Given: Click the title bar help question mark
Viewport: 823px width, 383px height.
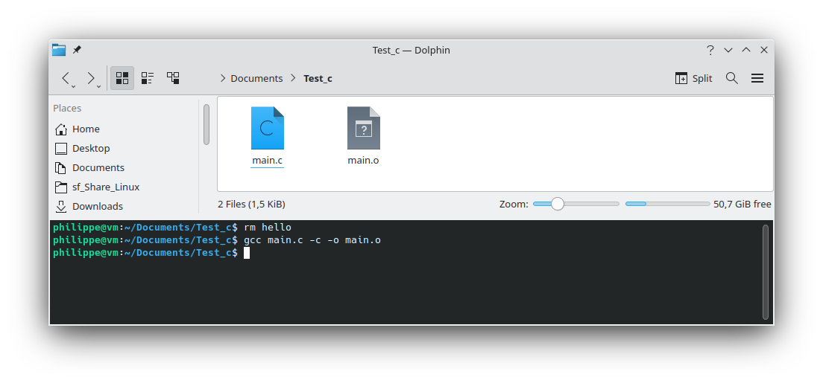Looking at the screenshot, I should (x=710, y=50).
